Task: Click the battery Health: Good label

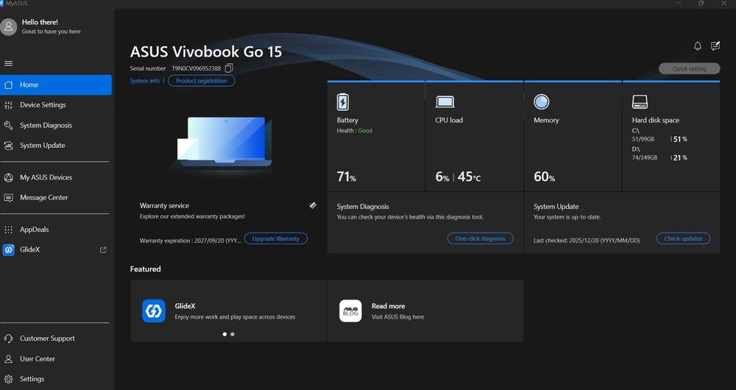Action: coord(355,130)
